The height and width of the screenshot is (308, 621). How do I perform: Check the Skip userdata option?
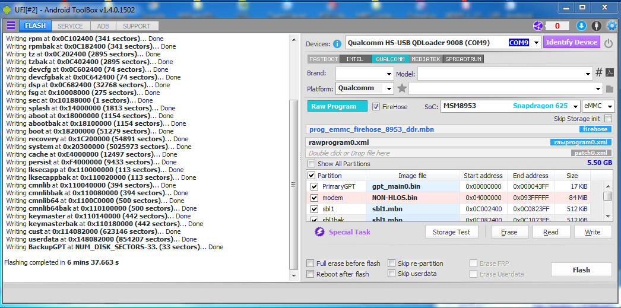(391, 274)
